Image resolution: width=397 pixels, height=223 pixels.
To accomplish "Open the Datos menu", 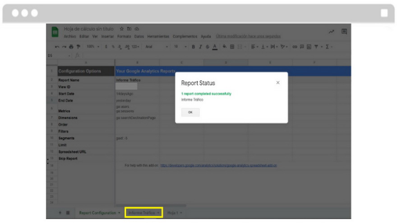I will pyautogui.click(x=139, y=36).
